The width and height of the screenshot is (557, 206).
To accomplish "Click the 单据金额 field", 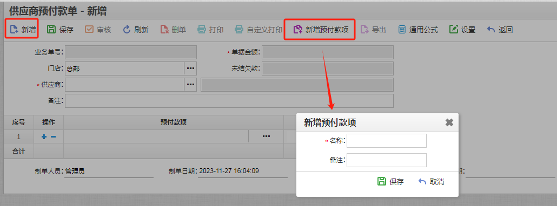I will click(328, 52).
